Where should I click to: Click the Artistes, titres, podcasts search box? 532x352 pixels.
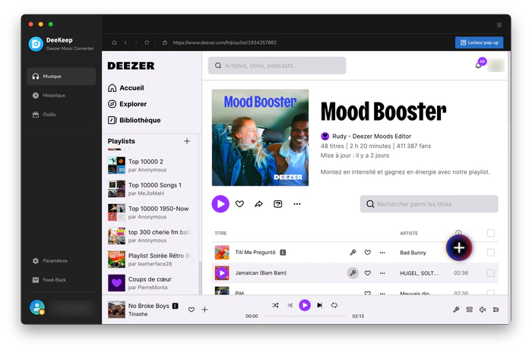pos(277,66)
